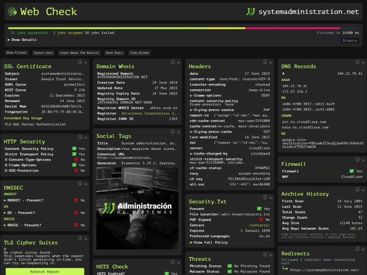Click the A record IP 104.21.78.41
Screen dimensions: 367x275
coord(350,73)
